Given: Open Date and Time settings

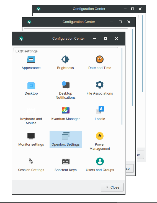Looking at the screenshot, I should click(x=100, y=59).
